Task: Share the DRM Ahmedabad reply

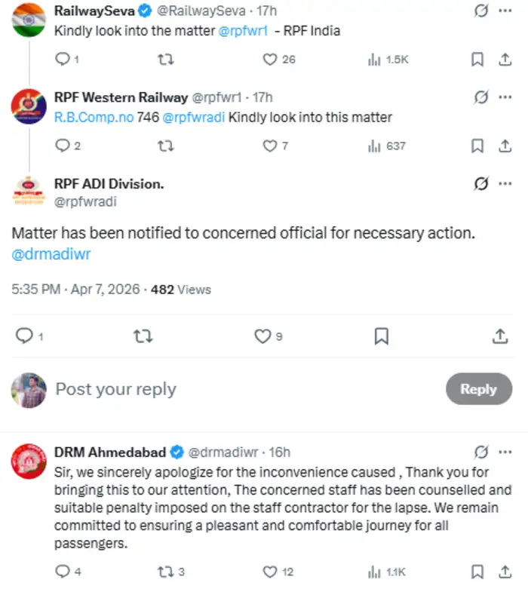Action: 500,572
